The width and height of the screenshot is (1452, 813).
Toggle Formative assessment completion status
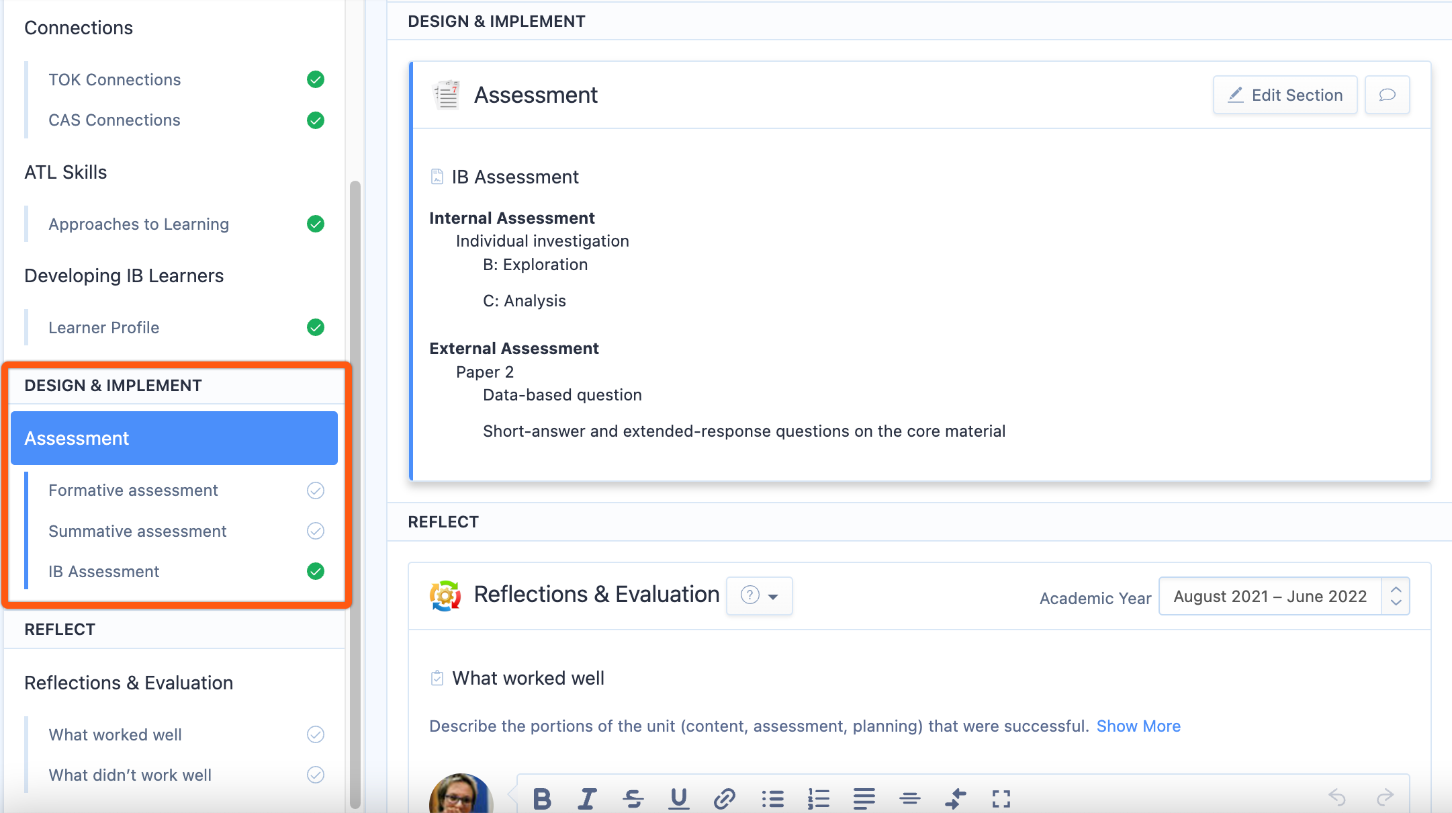(315, 490)
